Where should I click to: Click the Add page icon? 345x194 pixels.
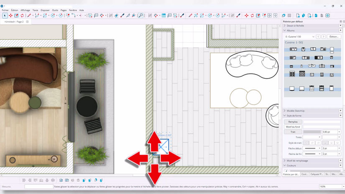point(298,15)
